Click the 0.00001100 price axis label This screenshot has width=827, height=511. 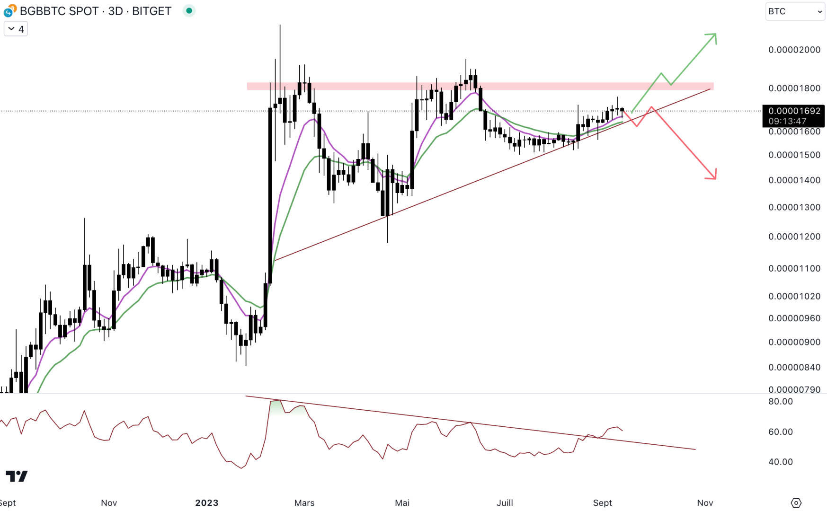(794, 268)
